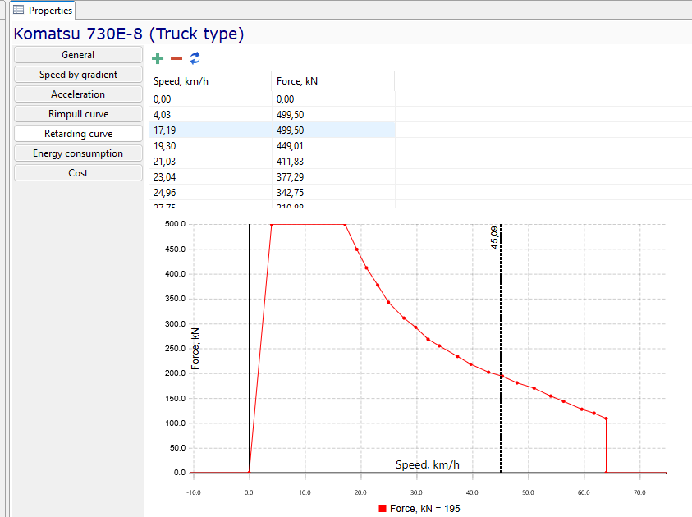The height and width of the screenshot is (517, 692).
Task: Click the Komatsu 730E-8 (Truck type) title
Action: point(128,34)
